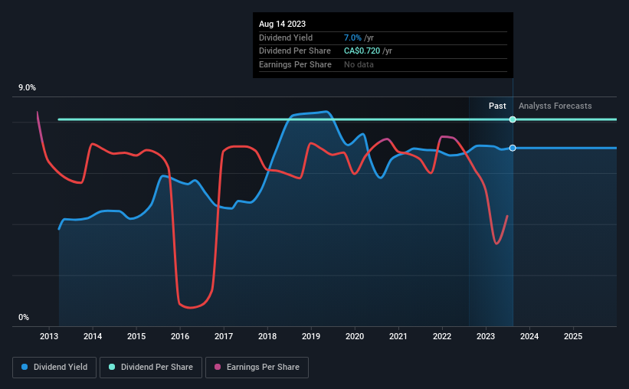629x389 pixels.
Task: Click the Past label on chart
Action: tap(497, 106)
